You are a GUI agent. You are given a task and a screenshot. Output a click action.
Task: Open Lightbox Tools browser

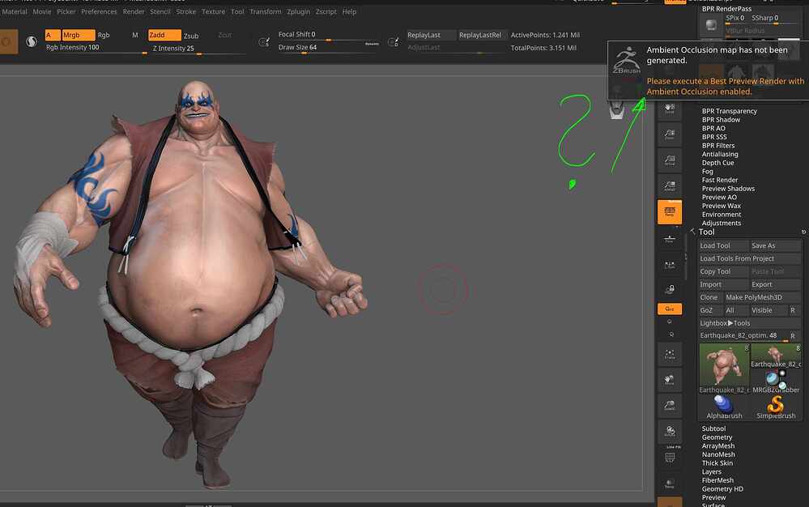point(749,323)
